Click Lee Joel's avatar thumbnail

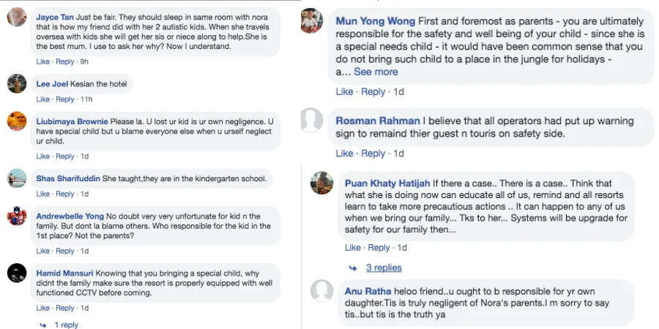[x=17, y=84]
